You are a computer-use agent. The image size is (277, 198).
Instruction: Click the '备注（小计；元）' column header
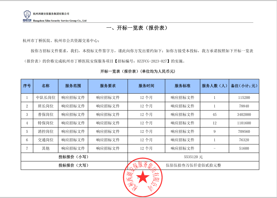[x=244, y=86]
